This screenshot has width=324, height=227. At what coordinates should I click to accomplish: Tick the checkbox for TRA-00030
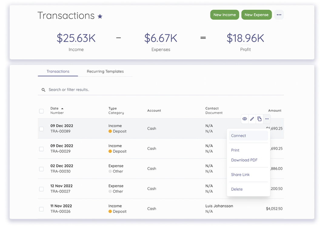42,169
